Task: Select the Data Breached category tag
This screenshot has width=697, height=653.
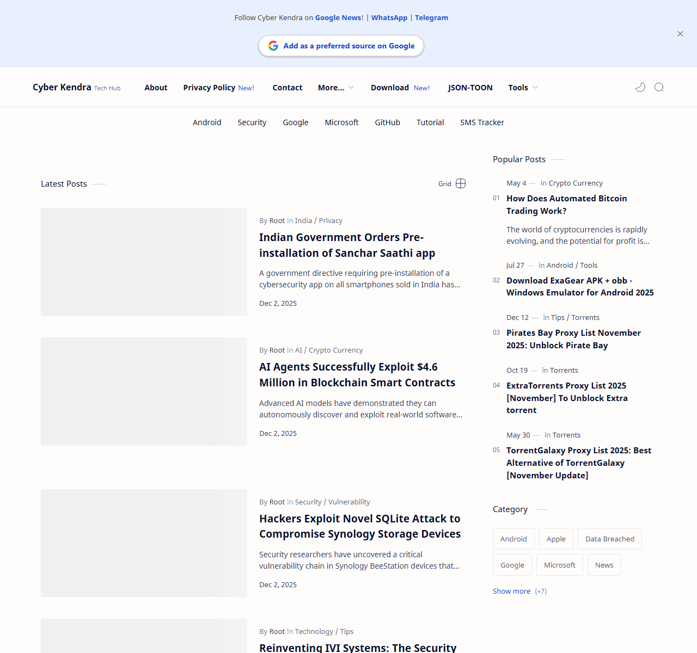Action: (609, 539)
